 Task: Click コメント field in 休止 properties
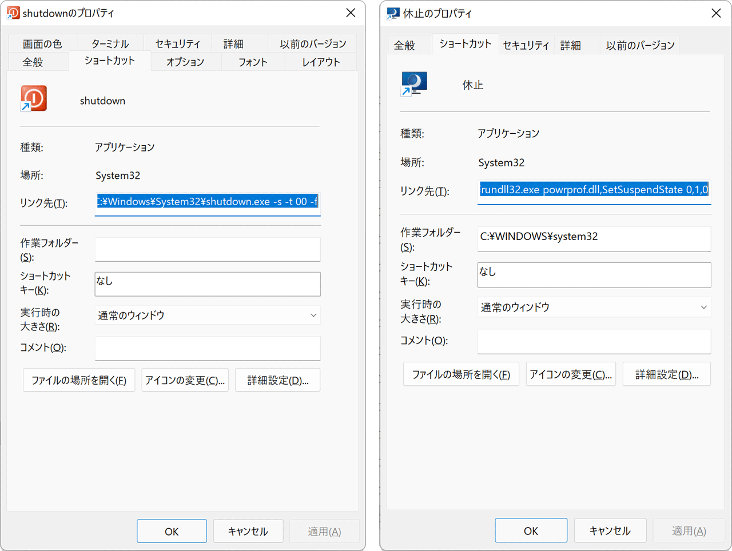pos(594,341)
